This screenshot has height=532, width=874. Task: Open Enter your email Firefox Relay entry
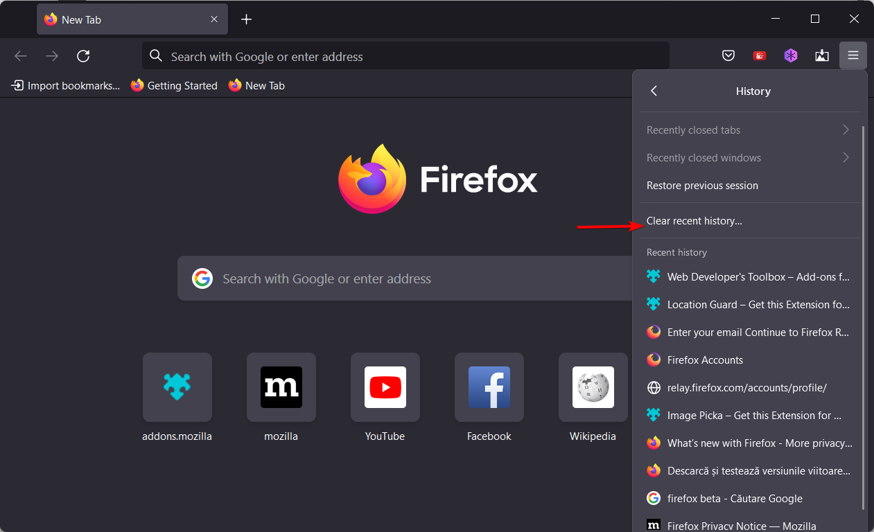[749, 332]
